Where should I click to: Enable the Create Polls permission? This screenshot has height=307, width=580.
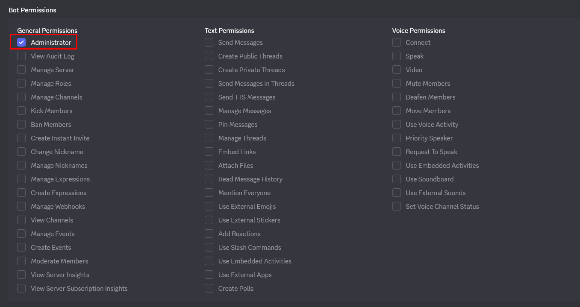pyautogui.click(x=209, y=289)
